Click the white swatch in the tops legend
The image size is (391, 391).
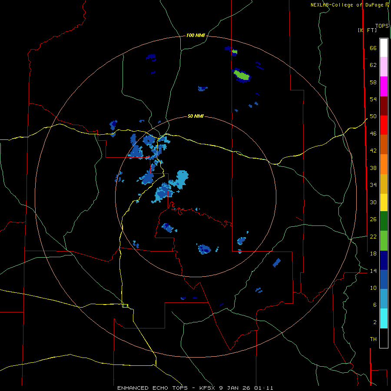point(384,48)
